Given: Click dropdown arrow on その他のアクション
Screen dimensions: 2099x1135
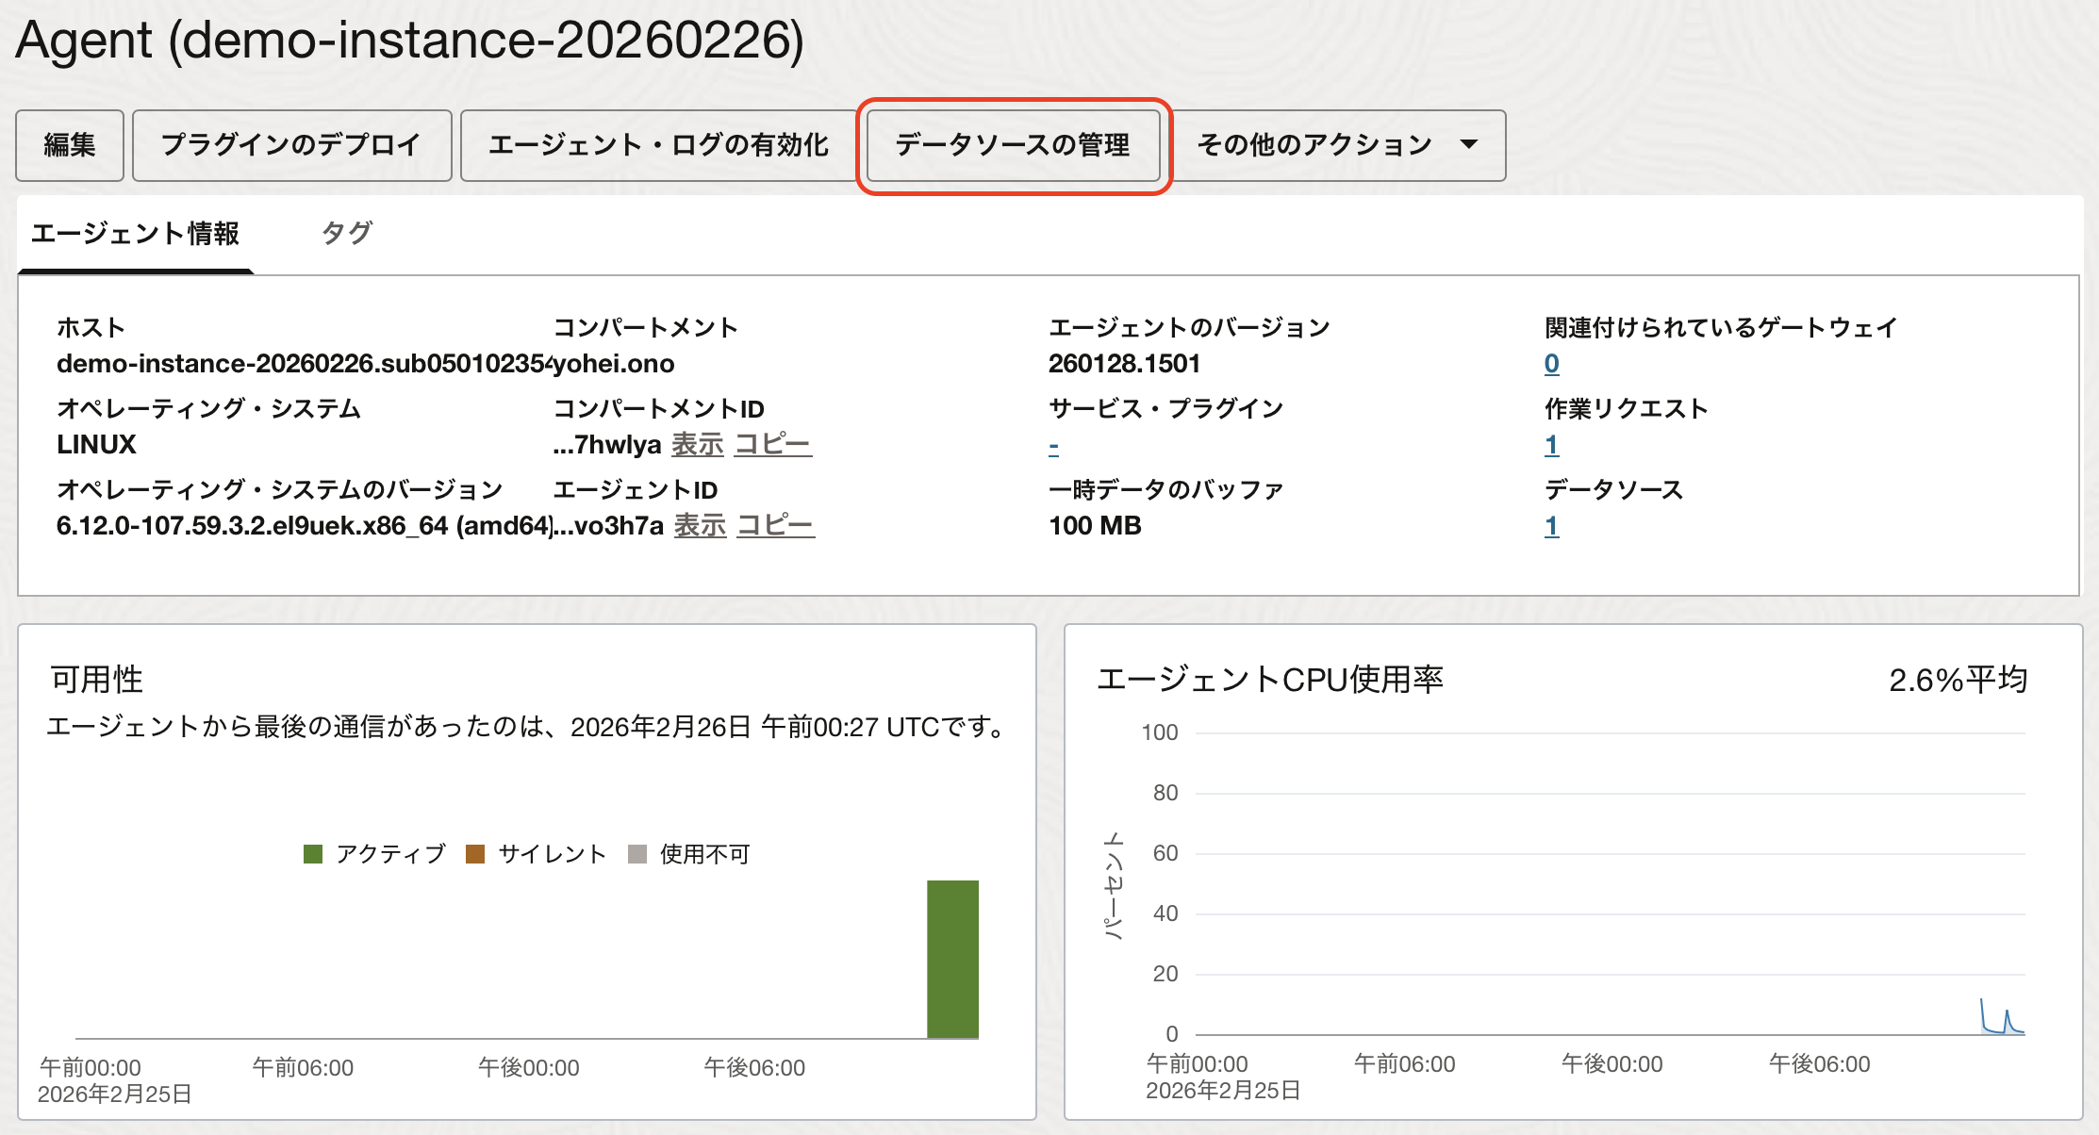Looking at the screenshot, I should [1468, 145].
